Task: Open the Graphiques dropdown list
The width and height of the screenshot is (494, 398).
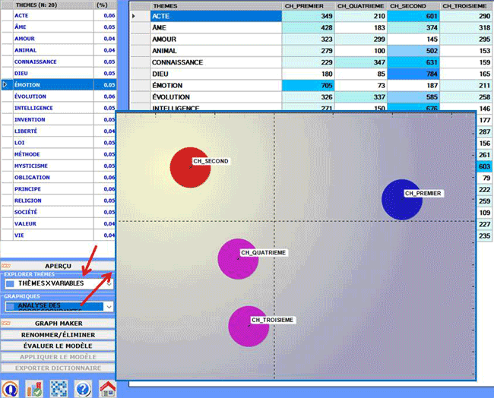Action: [109, 306]
